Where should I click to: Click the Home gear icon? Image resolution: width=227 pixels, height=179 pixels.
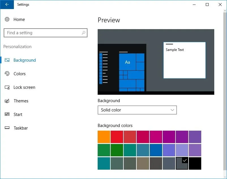pos(7,19)
